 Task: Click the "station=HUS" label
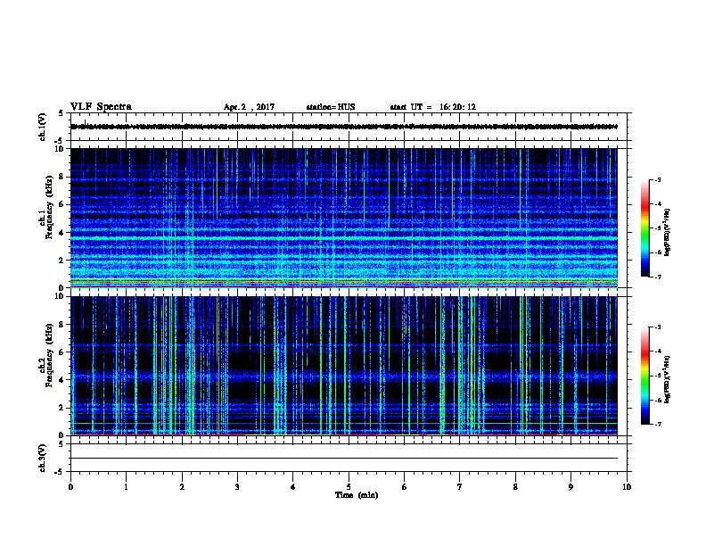(331, 107)
